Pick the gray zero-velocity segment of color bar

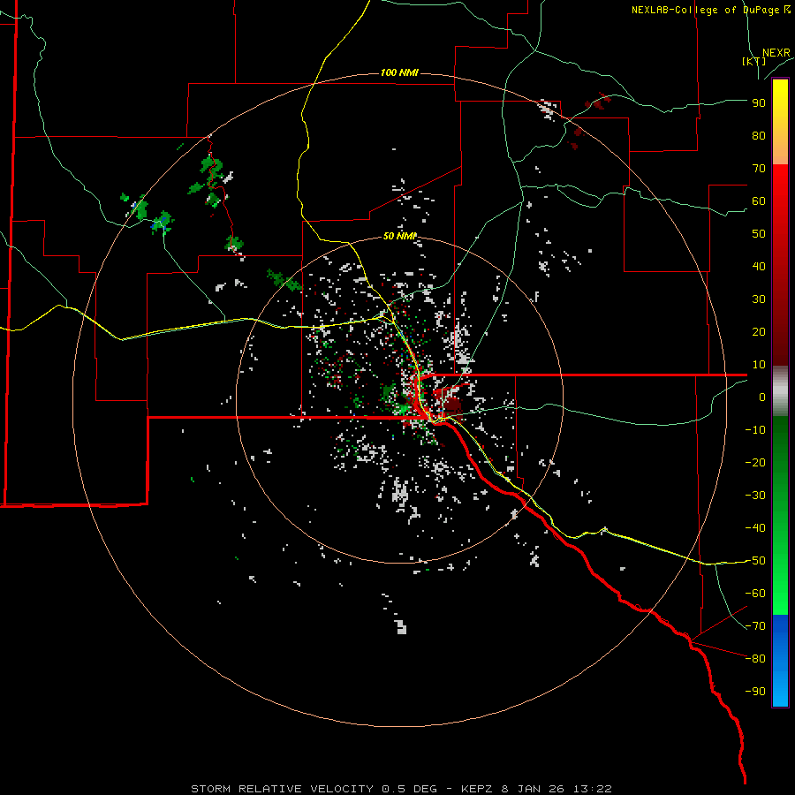pos(780,391)
